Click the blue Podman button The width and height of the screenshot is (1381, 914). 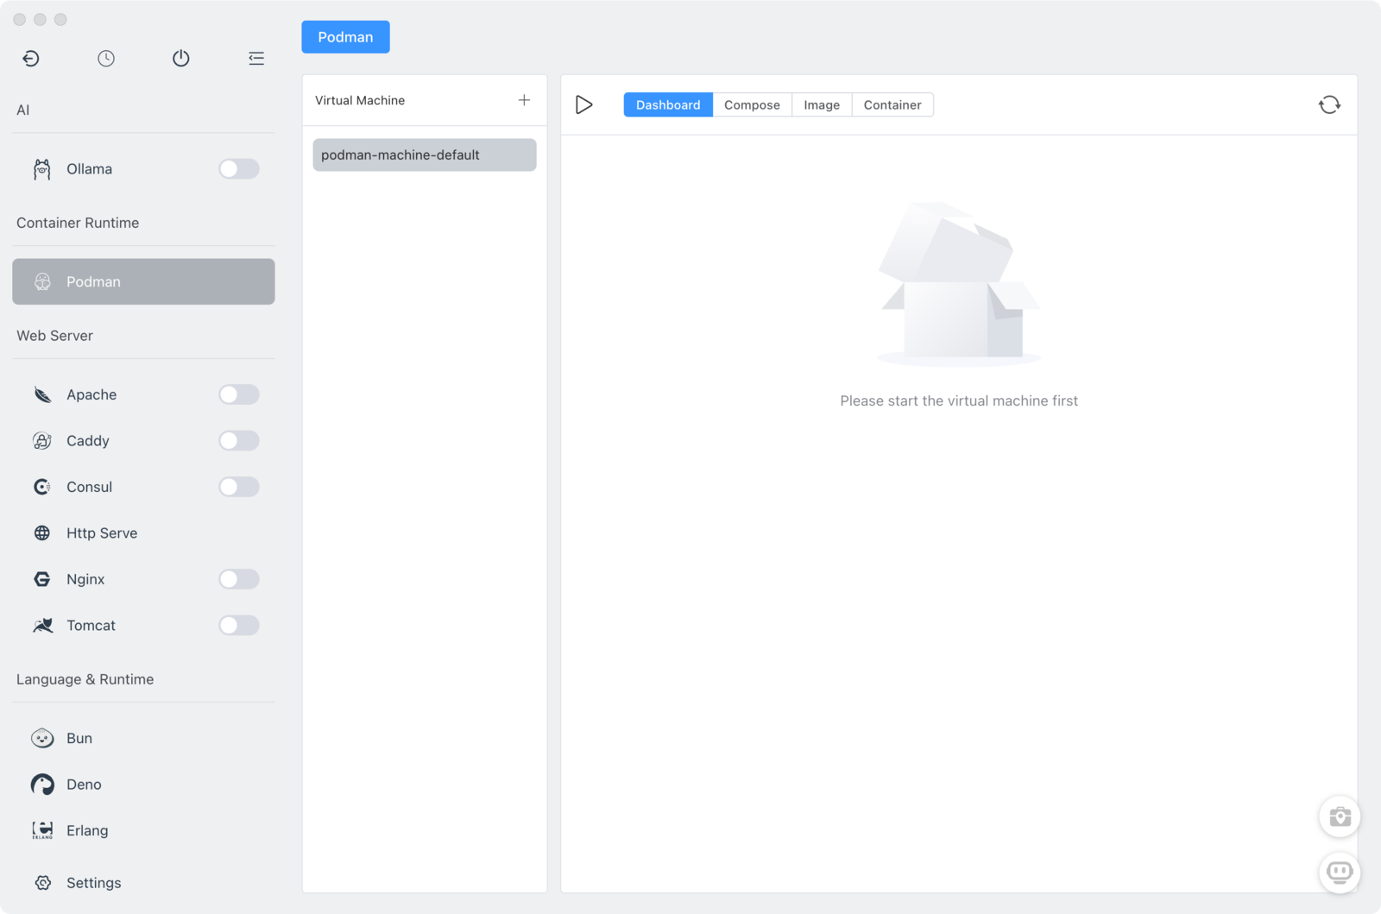point(345,37)
